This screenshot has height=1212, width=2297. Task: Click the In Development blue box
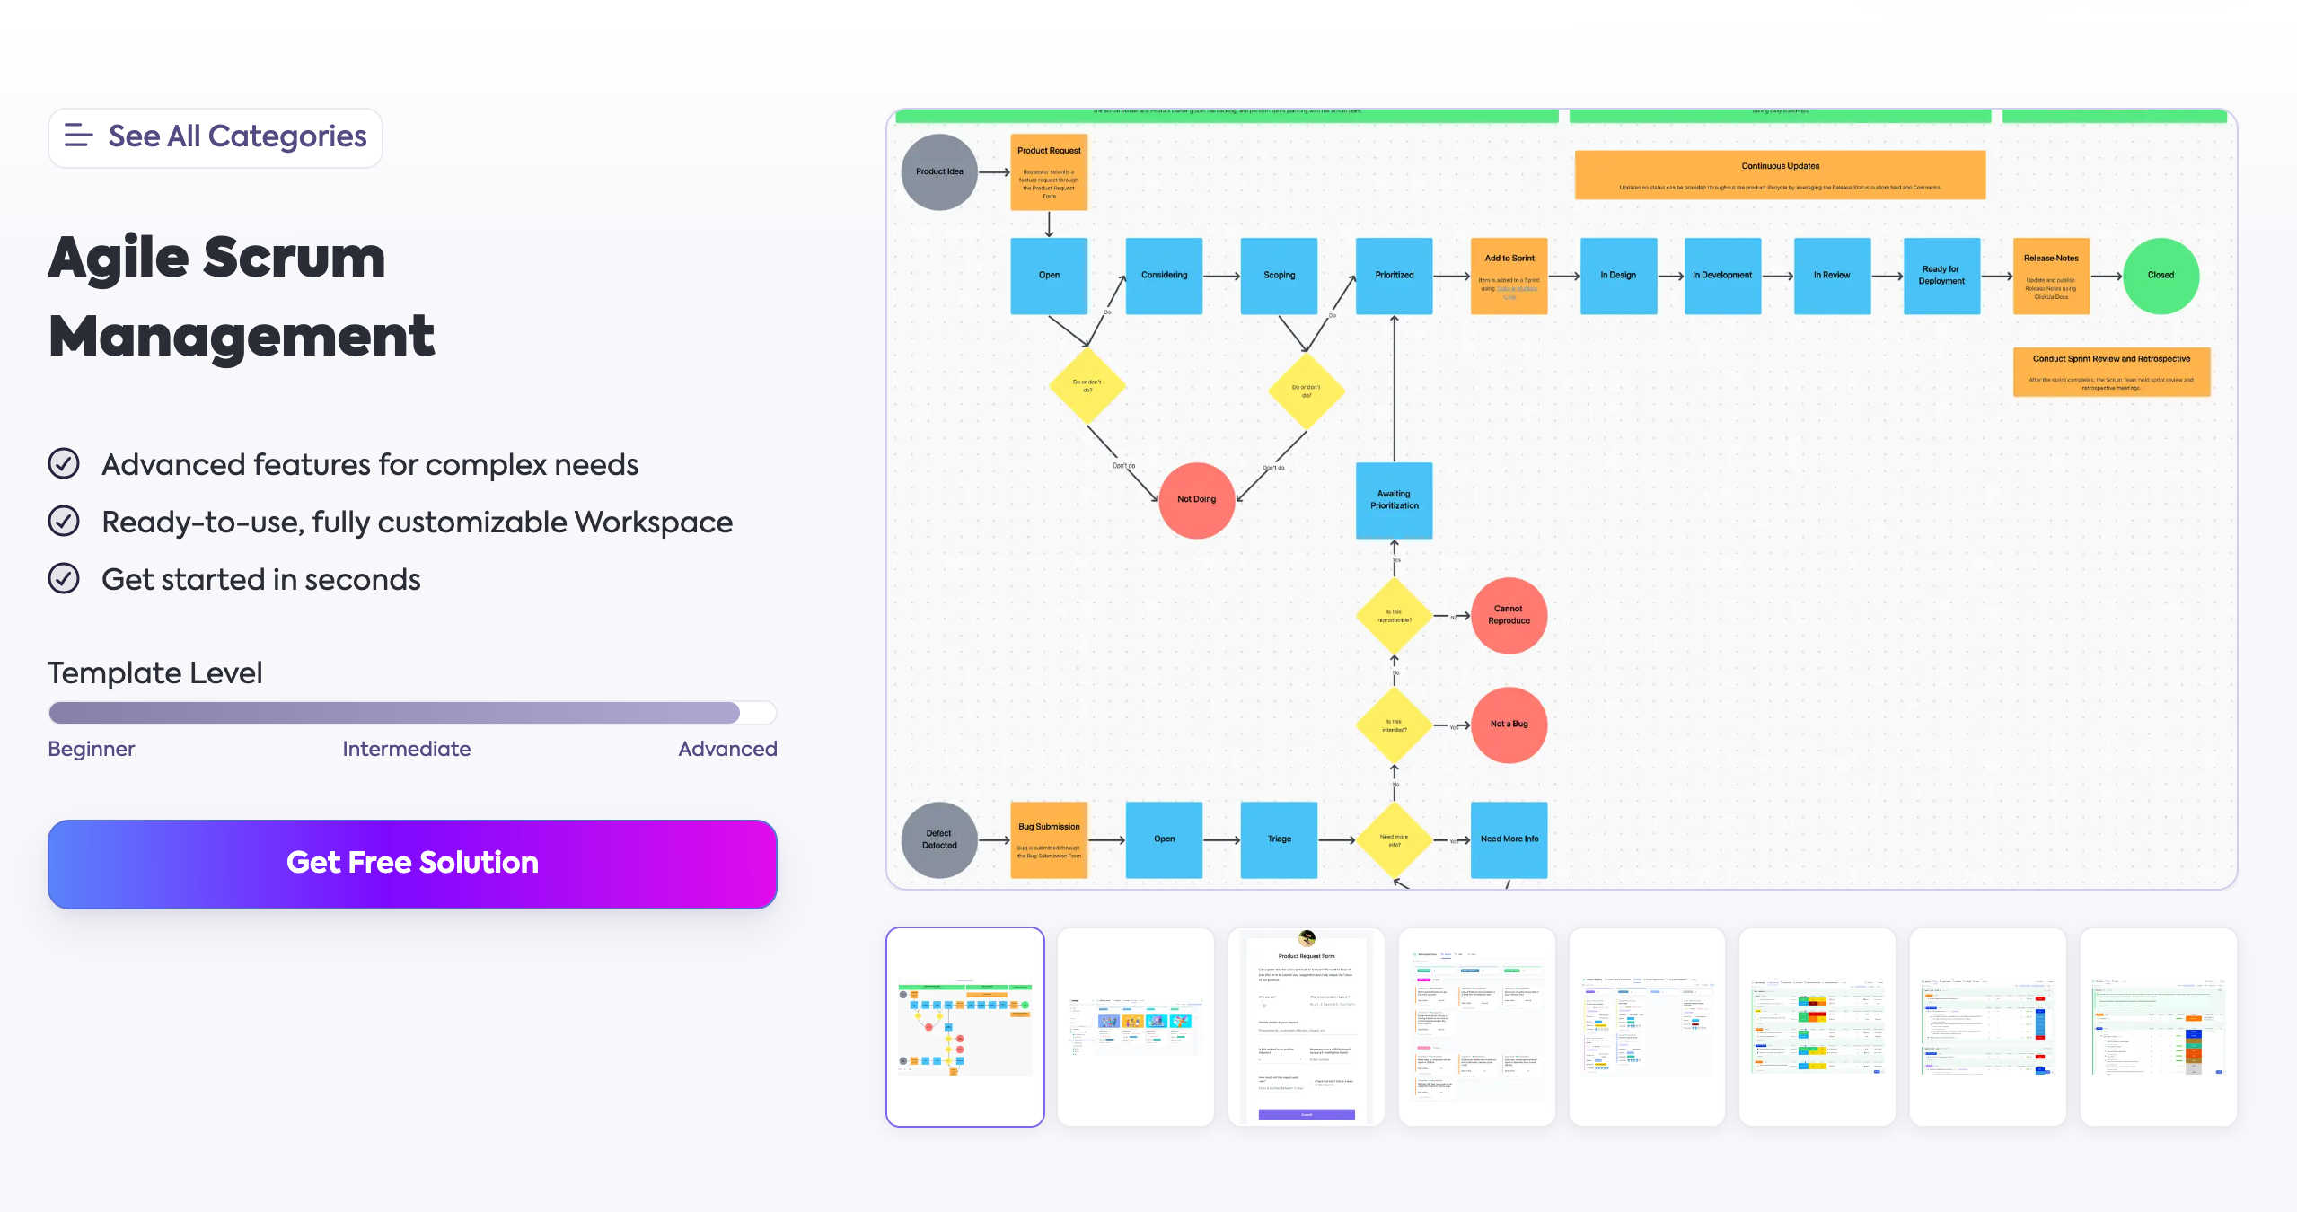coord(1722,276)
